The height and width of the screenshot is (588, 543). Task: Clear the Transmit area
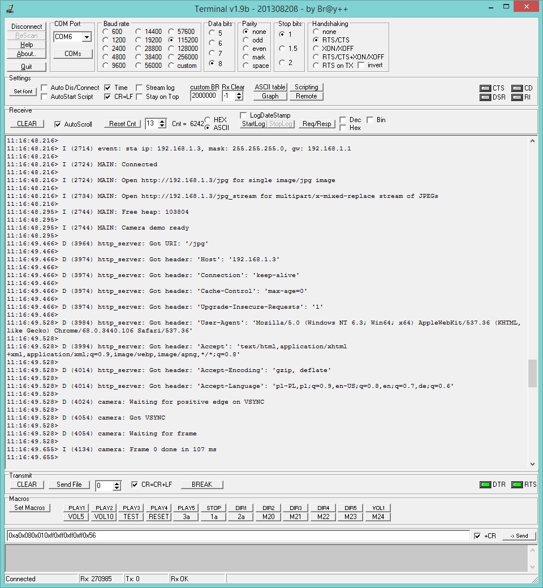(x=27, y=485)
